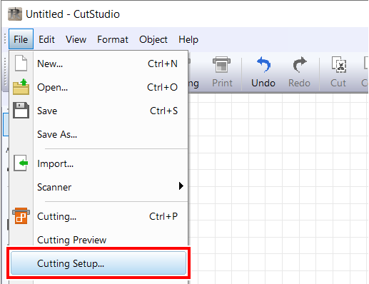Viewport: 369px width, 284px height.
Task: Open the Format menu
Action: [113, 39]
